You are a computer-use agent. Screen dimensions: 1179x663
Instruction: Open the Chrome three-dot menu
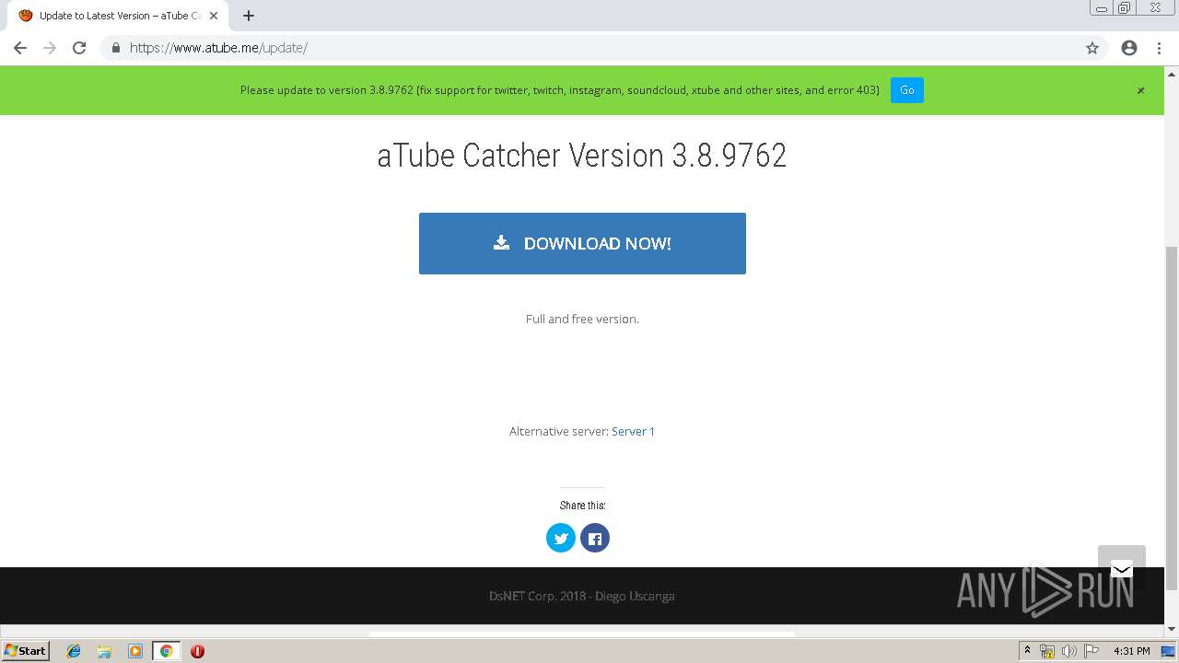(x=1159, y=48)
